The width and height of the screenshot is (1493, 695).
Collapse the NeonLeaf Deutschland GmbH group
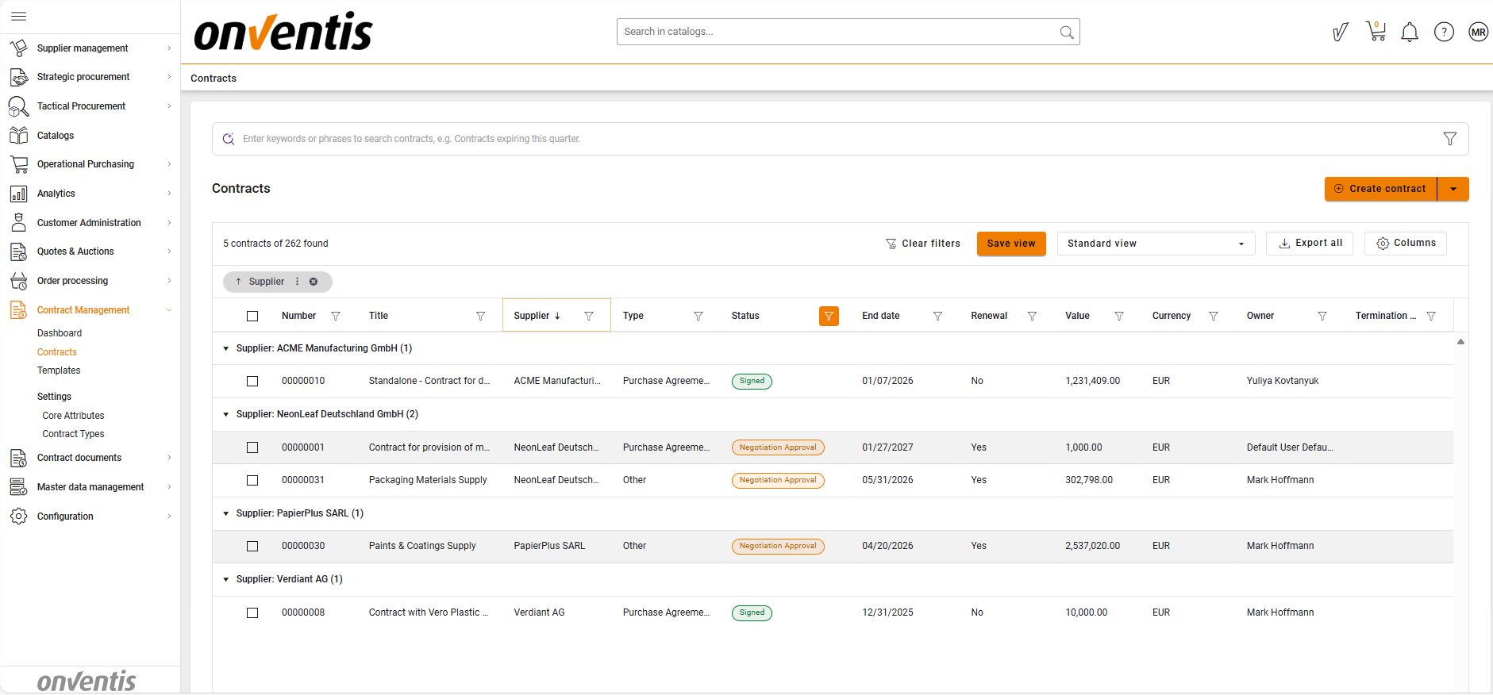[226, 415]
